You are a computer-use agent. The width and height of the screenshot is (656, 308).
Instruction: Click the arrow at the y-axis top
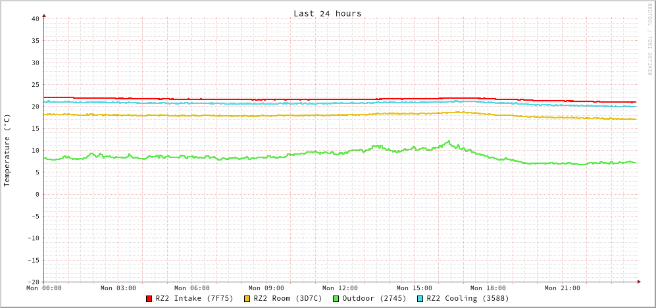pyautogui.click(x=44, y=15)
